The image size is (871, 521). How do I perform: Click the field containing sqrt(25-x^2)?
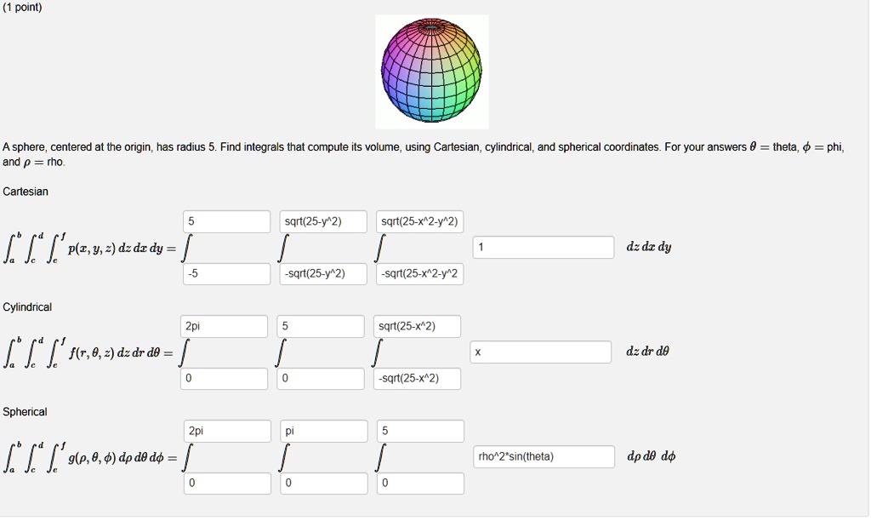point(415,326)
